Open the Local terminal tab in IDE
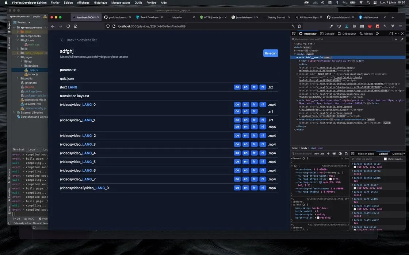The width and height of the screenshot is (409, 255). click(32, 150)
